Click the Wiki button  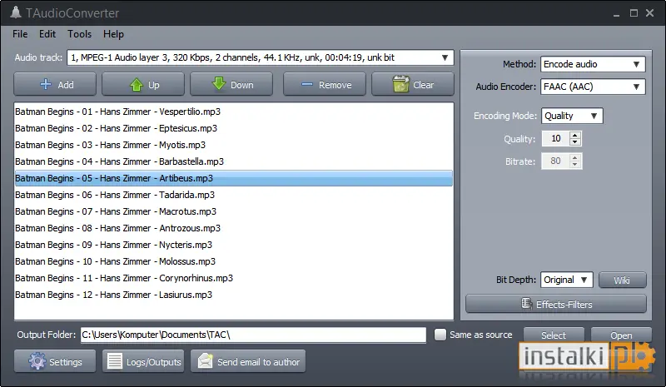(x=622, y=280)
